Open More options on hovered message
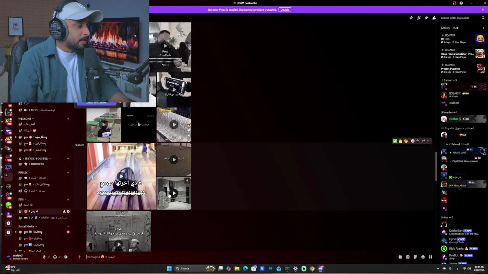The height and width of the screenshot is (274, 488). [429, 141]
